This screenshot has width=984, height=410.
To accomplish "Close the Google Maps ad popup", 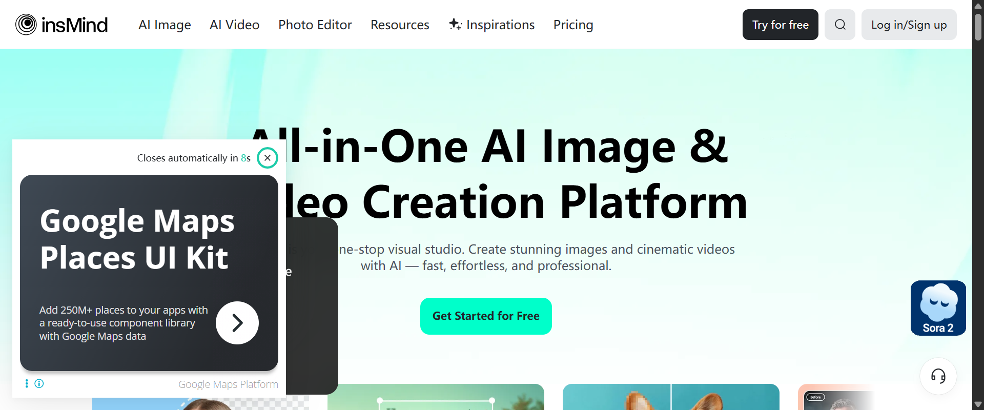I will pos(268,158).
